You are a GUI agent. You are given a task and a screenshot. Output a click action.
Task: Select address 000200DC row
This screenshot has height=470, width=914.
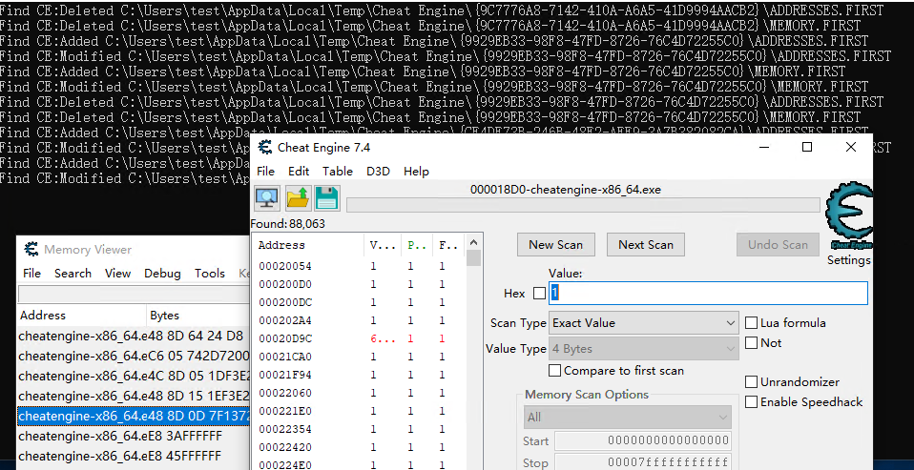click(x=359, y=302)
